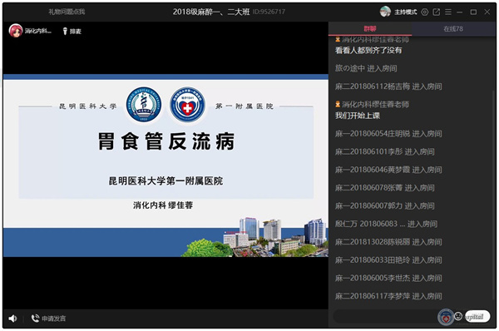Switch to the 在线78 tab
The height and width of the screenshot is (331, 499).
click(453, 28)
